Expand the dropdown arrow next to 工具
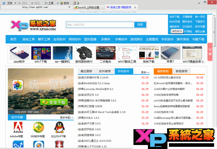The height and width of the screenshot is (149, 217). 58,3
